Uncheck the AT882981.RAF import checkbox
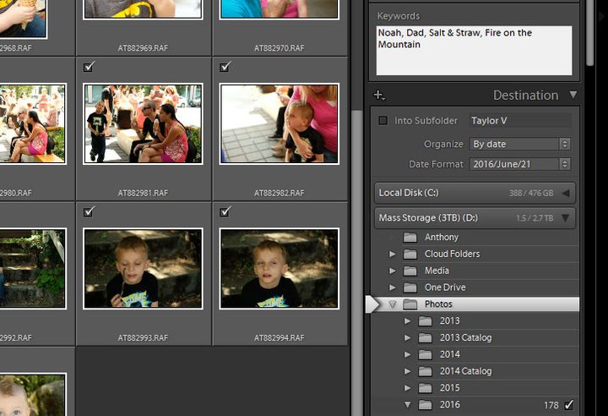This screenshot has height=416, width=608. 89,67
